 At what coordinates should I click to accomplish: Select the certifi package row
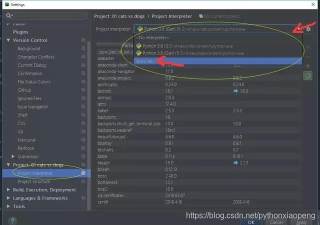pyautogui.click(x=198, y=202)
